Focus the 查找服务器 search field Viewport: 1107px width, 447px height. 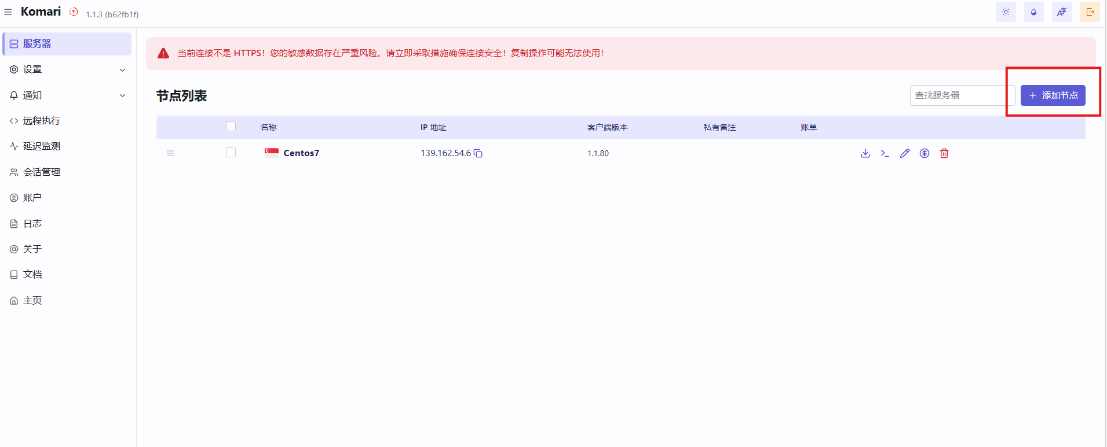click(959, 95)
